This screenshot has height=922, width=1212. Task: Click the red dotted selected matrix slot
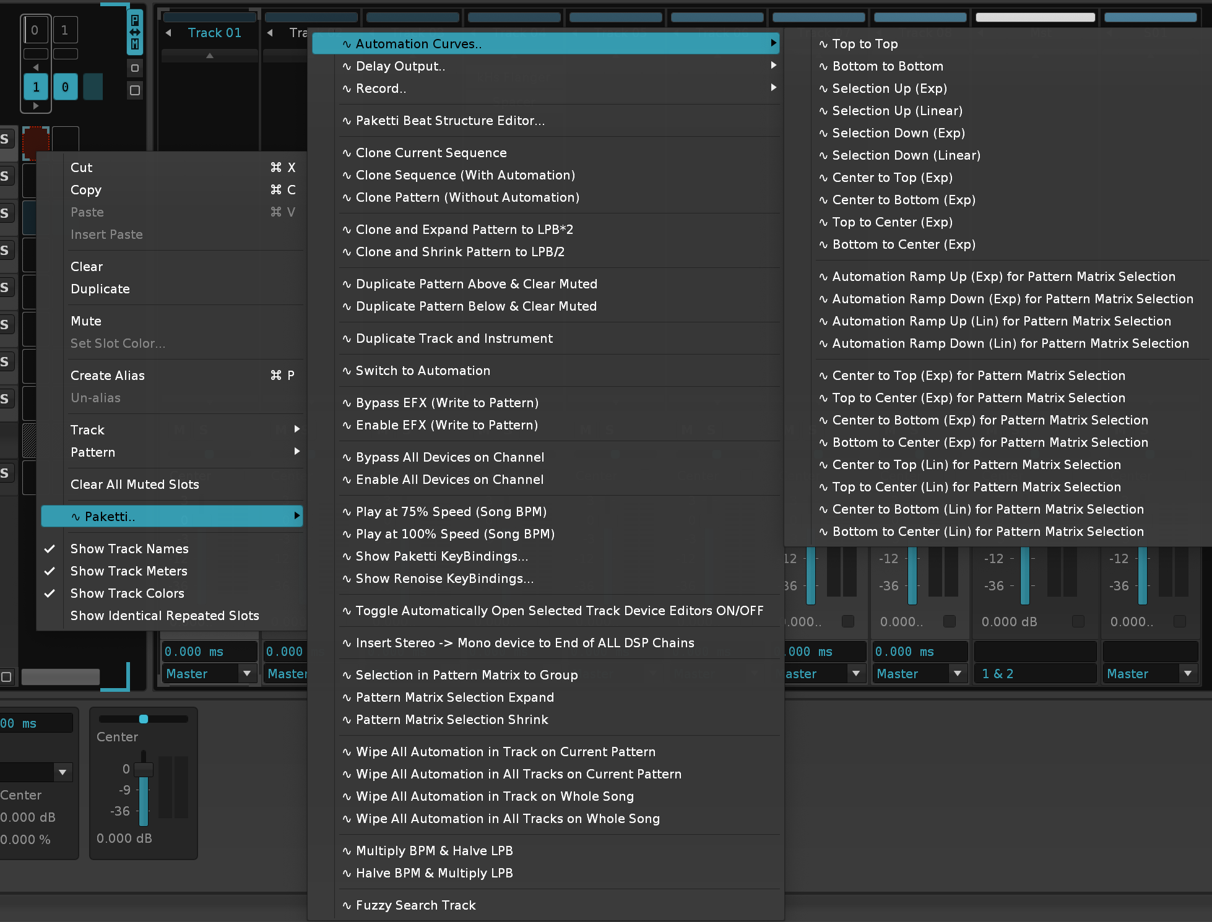35,141
